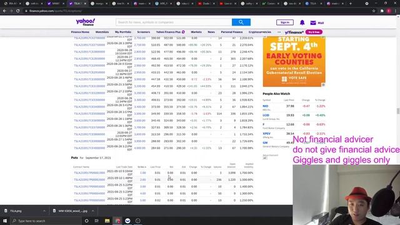400x225 pixels.
Task: Click call strike 4,000.00 link
Action: point(140,148)
